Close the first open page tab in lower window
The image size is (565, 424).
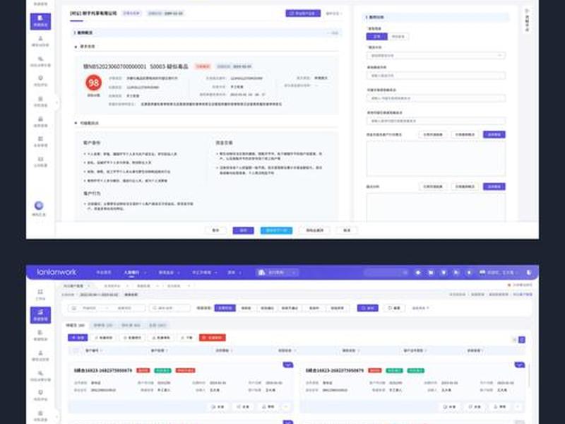pos(89,286)
